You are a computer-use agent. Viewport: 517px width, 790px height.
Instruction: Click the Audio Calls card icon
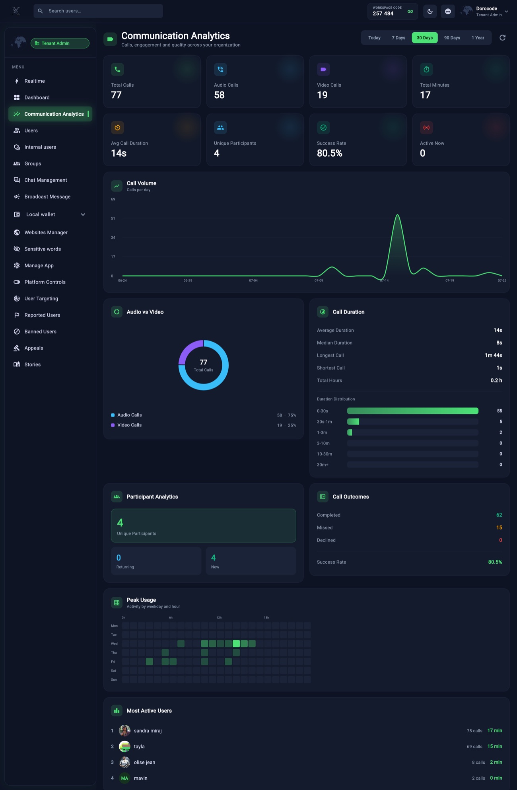tap(220, 69)
